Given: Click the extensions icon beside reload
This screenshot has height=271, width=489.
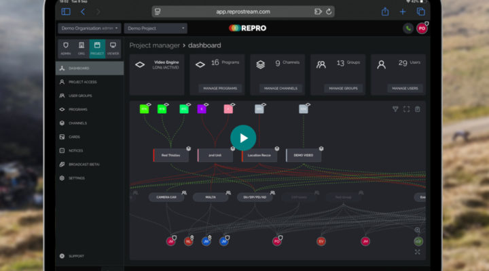Looking at the screenshot, I should point(318,12).
